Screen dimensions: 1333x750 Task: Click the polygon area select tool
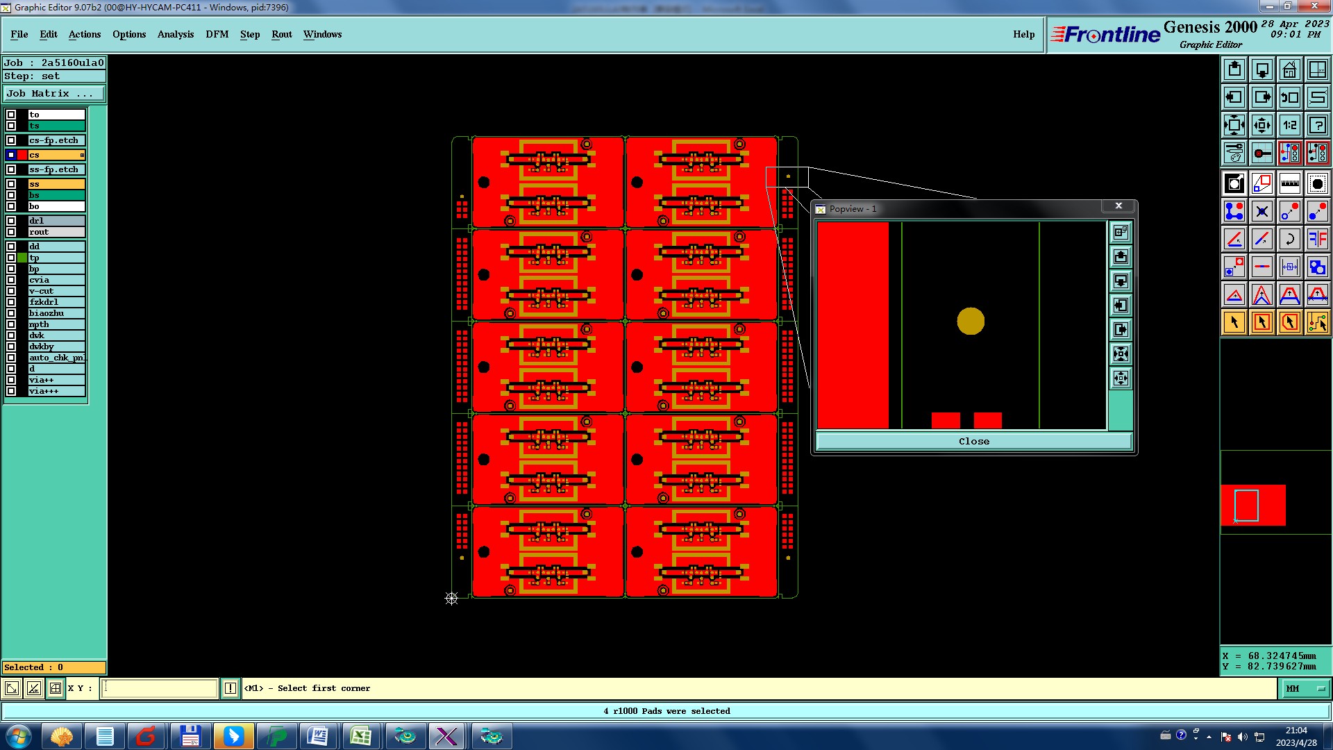pyautogui.click(x=1290, y=322)
